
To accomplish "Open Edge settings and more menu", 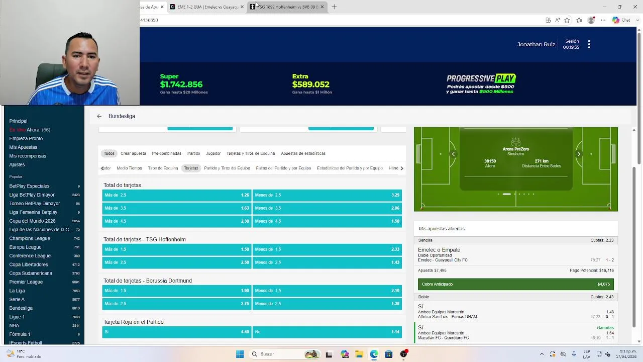I will (x=603, y=20).
